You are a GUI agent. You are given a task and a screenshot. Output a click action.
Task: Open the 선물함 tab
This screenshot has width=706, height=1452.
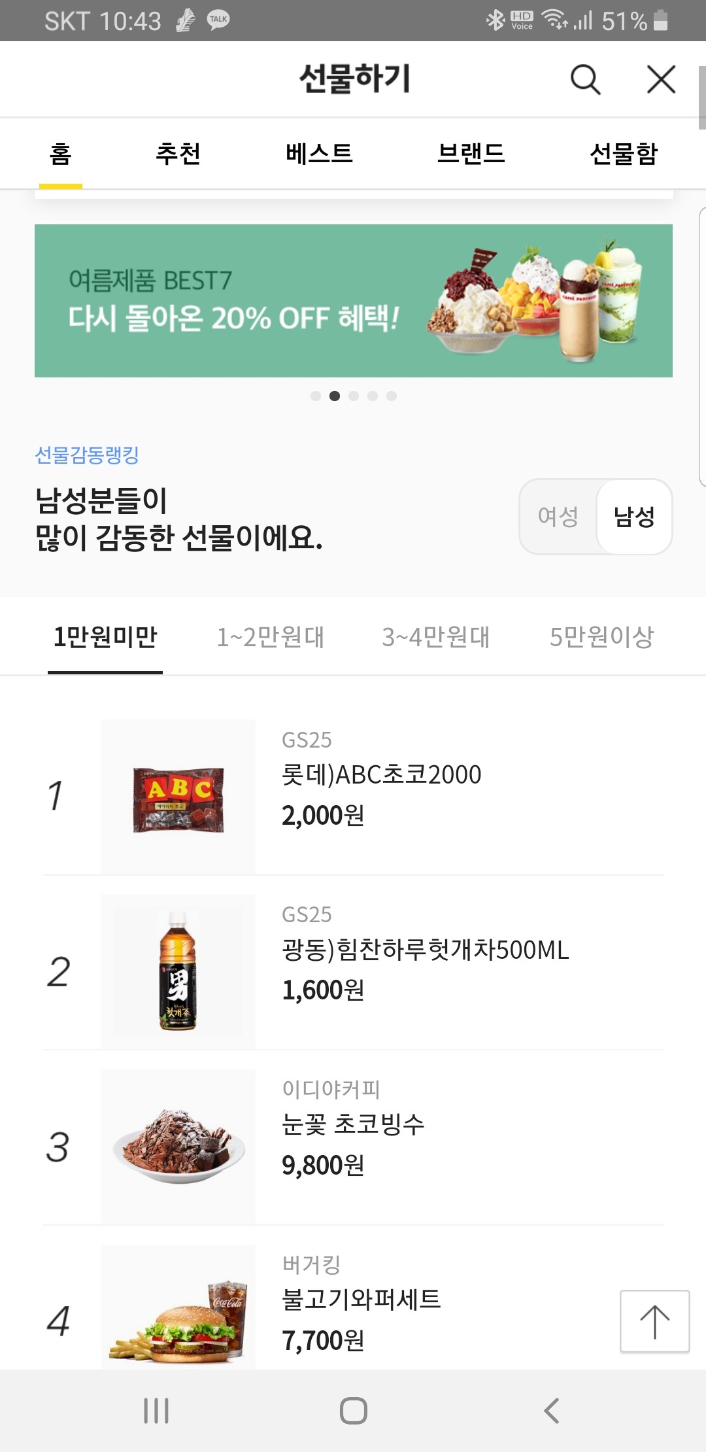click(x=623, y=154)
